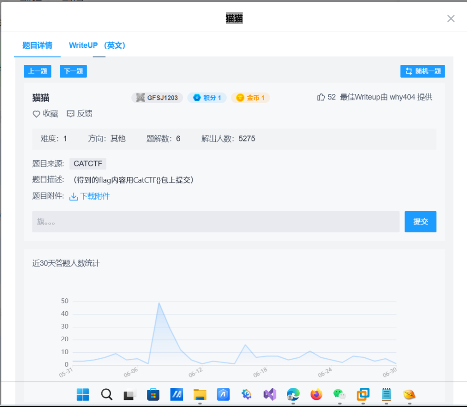
Task: Open Firefox from the taskbar
Action: click(x=316, y=394)
